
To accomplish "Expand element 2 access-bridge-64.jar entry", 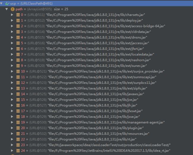I will tap(12, 26).
